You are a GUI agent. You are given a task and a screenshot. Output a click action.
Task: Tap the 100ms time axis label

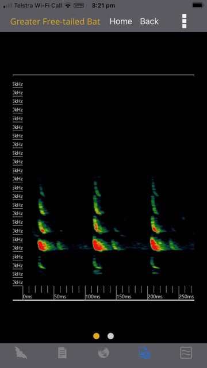[93, 297]
